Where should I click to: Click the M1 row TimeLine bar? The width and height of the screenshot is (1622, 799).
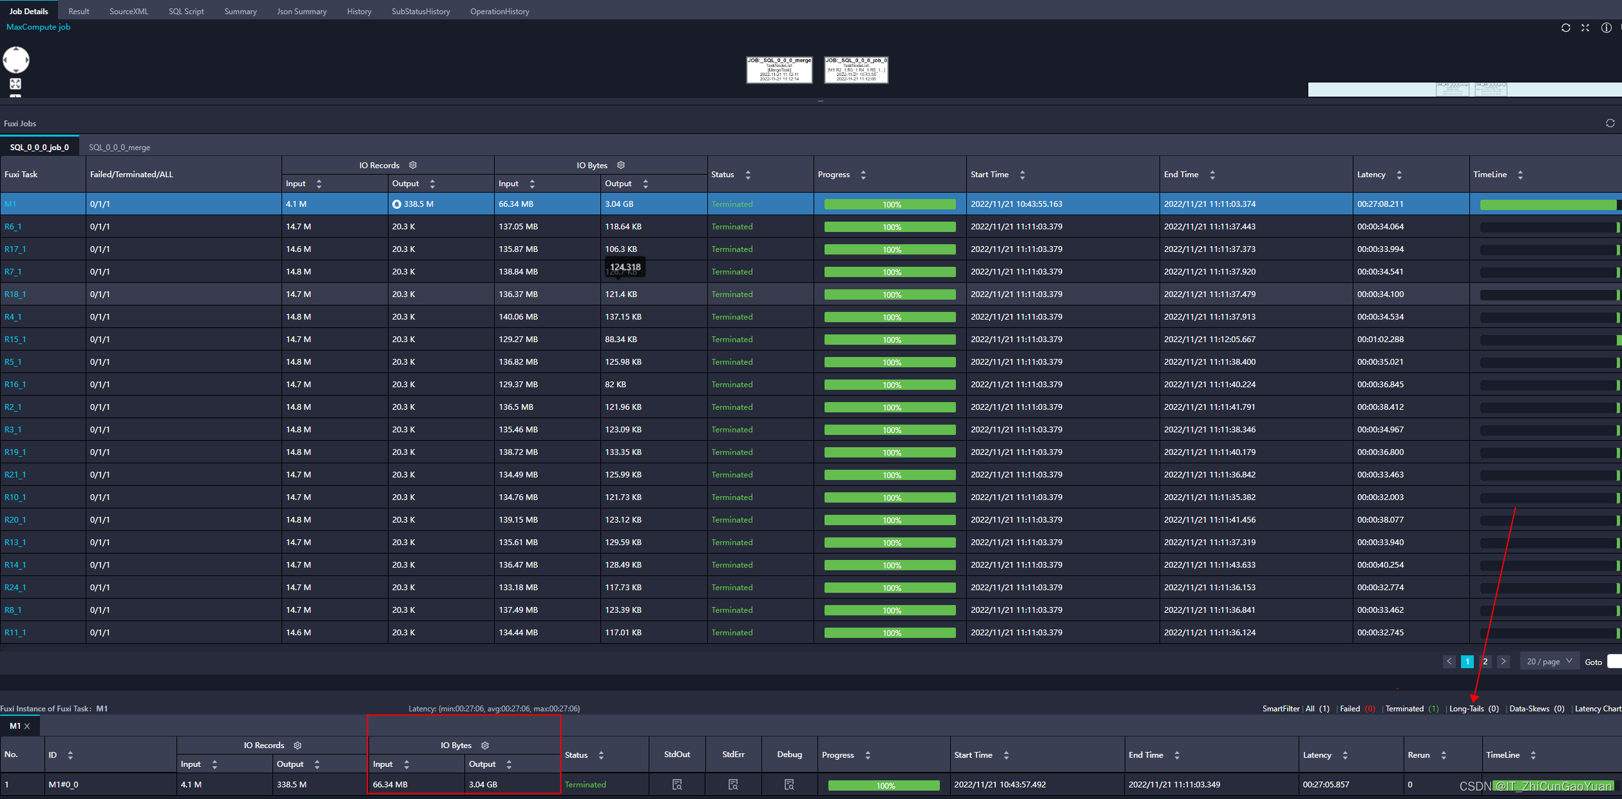1549,204
